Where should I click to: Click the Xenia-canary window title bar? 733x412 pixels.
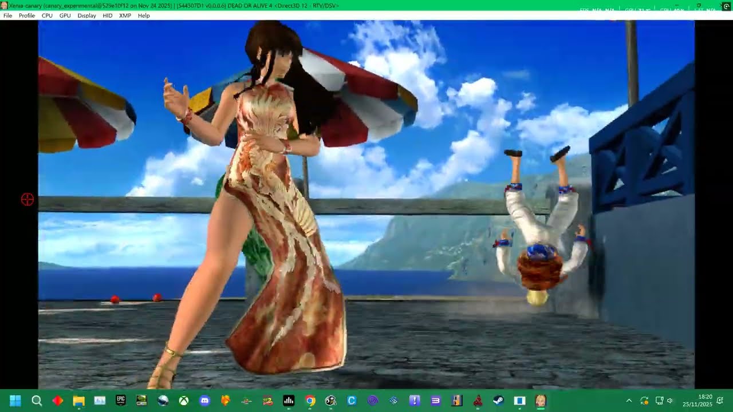point(366,5)
